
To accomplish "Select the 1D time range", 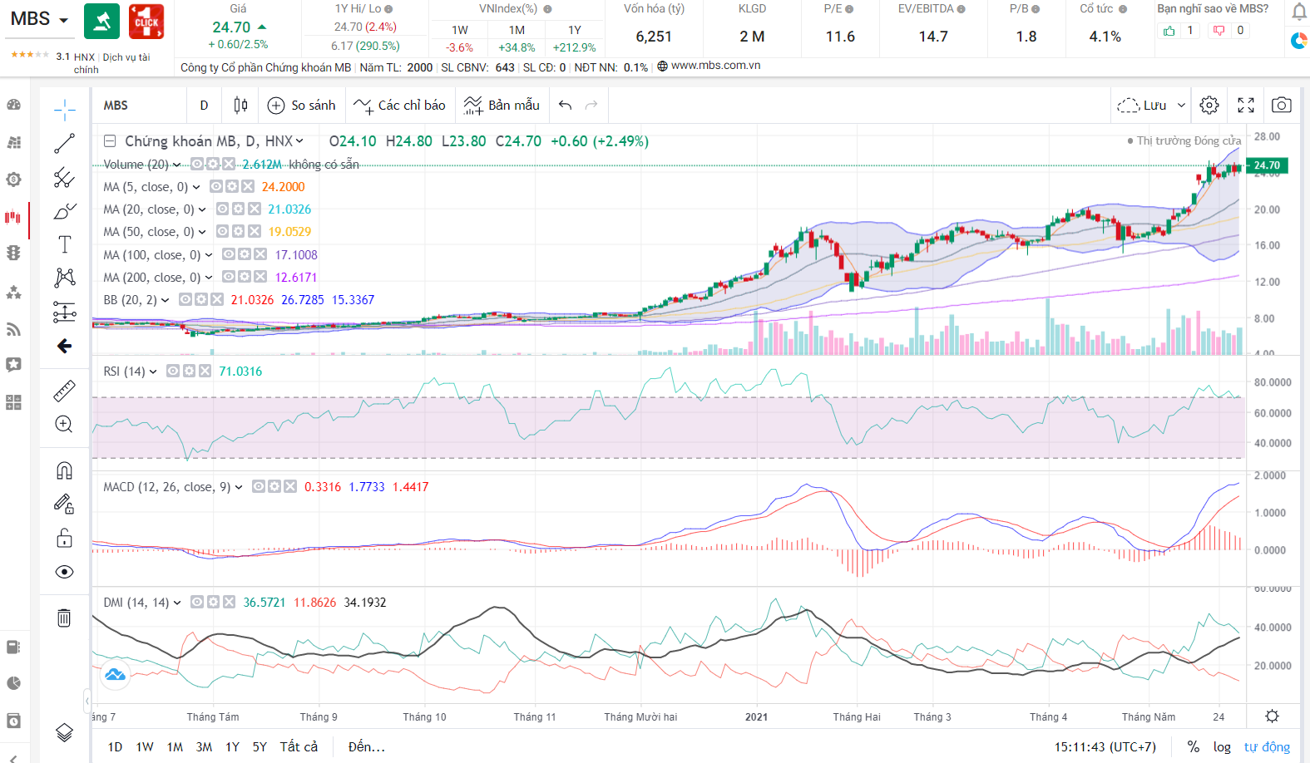I will coord(116,746).
